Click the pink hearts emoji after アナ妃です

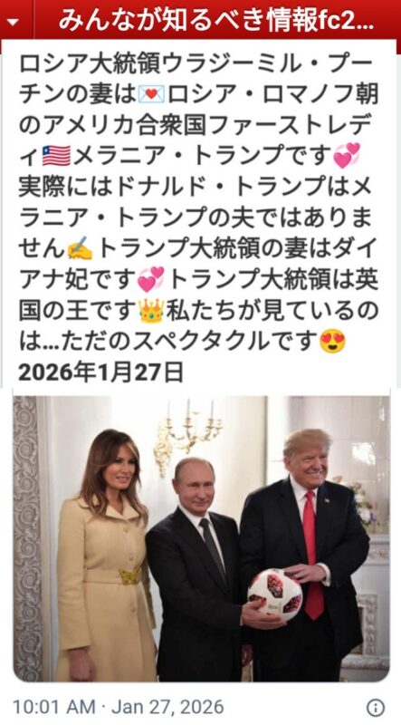click(151, 280)
